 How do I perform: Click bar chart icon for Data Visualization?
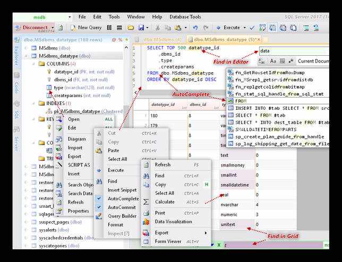coord(146,222)
